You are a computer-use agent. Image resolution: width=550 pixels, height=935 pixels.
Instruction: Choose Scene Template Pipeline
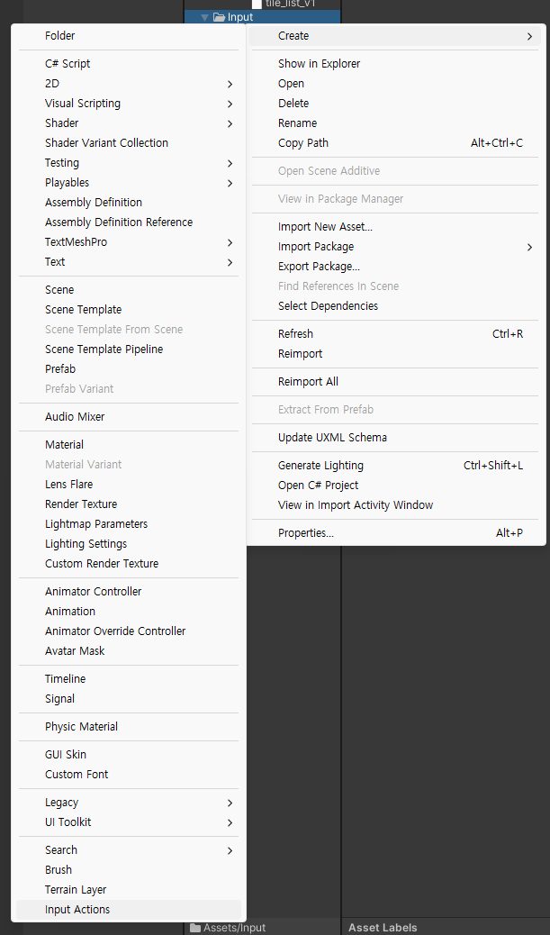[129, 349]
